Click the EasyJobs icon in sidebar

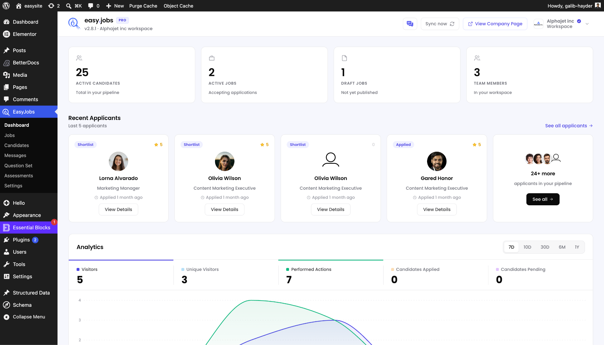tap(6, 112)
